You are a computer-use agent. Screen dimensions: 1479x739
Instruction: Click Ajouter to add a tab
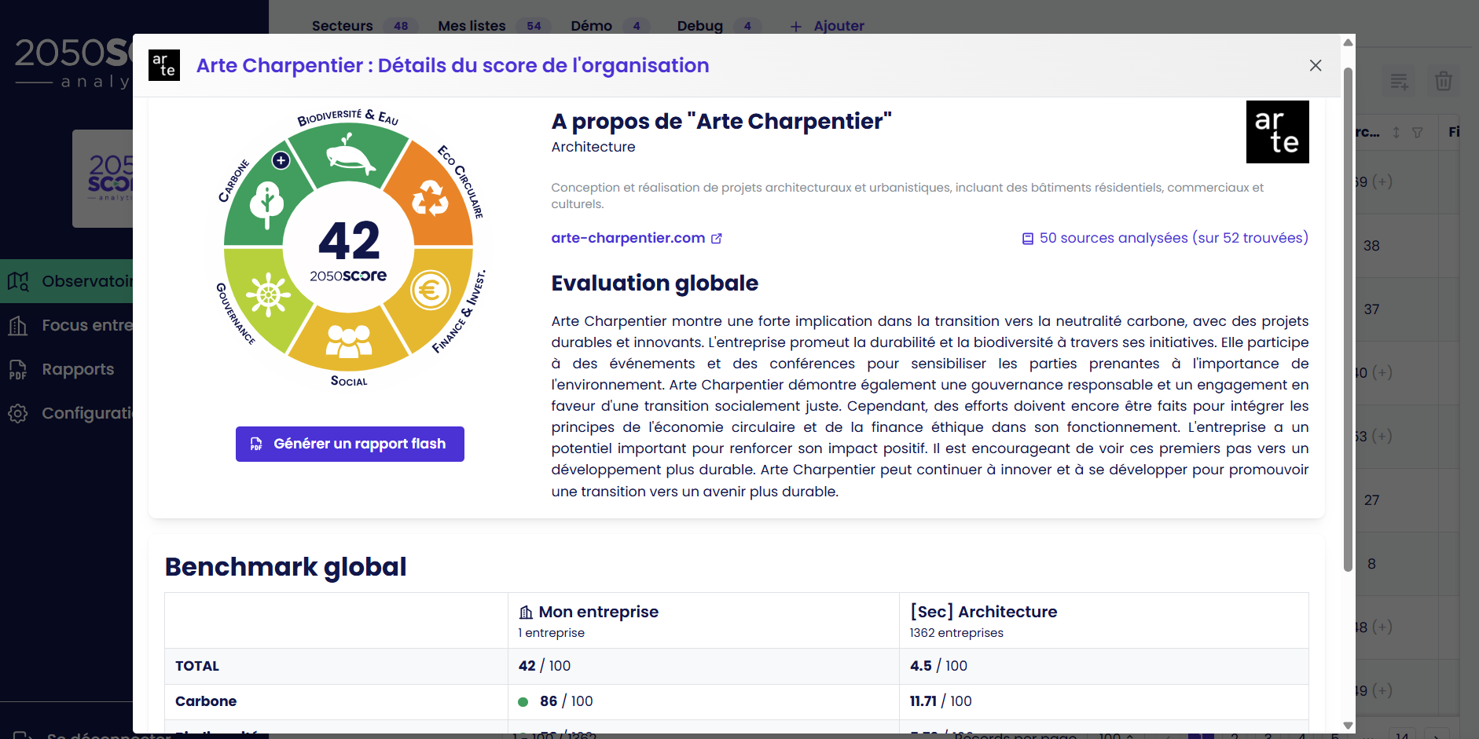coord(839,26)
